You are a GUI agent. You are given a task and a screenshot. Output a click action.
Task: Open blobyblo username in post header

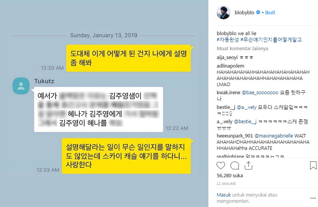(x=244, y=12)
